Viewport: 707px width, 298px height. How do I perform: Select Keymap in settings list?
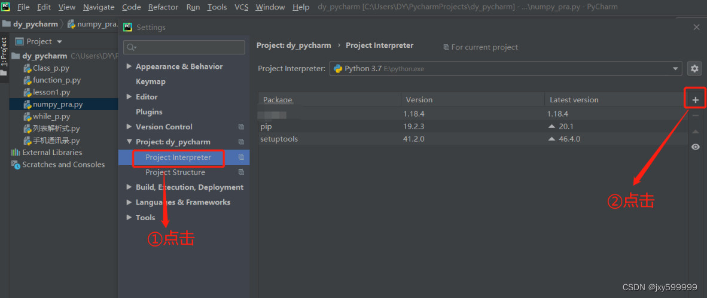[x=151, y=81]
